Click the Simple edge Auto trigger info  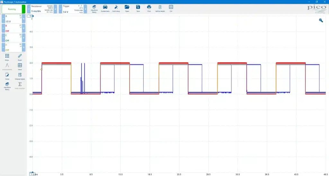coord(79,9)
